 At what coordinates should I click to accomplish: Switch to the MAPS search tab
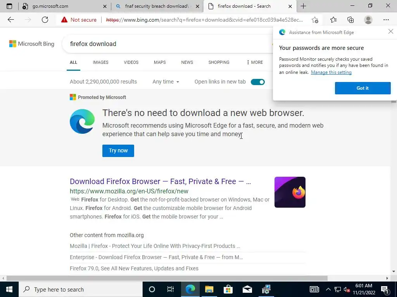coord(160,62)
